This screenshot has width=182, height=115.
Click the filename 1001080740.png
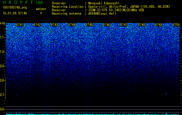point(15,8)
